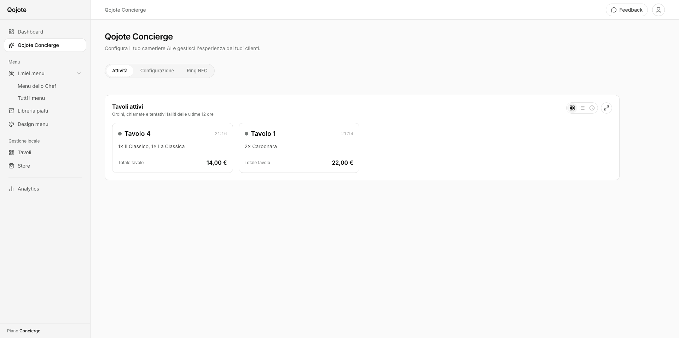Click Piano Concierge plan label
679x338 pixels.
(24, 331)
